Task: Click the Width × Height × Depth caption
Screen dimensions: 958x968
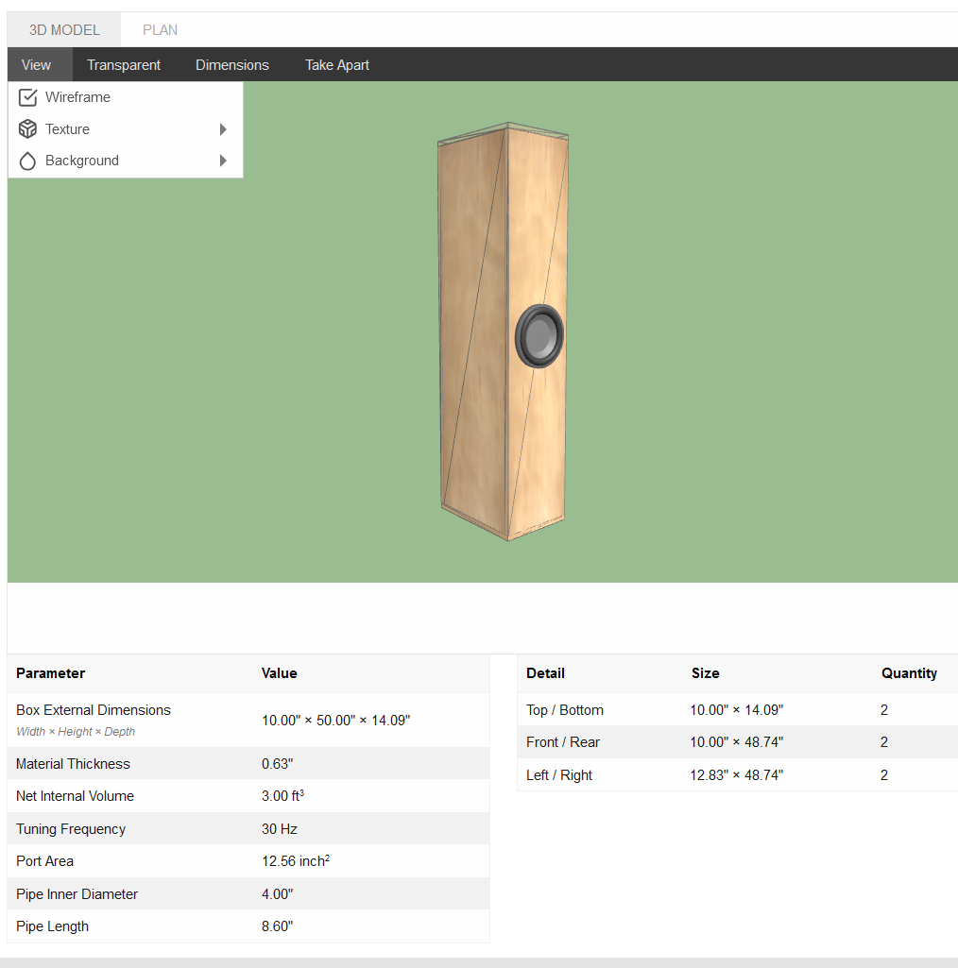Action: tap(76, 732)
